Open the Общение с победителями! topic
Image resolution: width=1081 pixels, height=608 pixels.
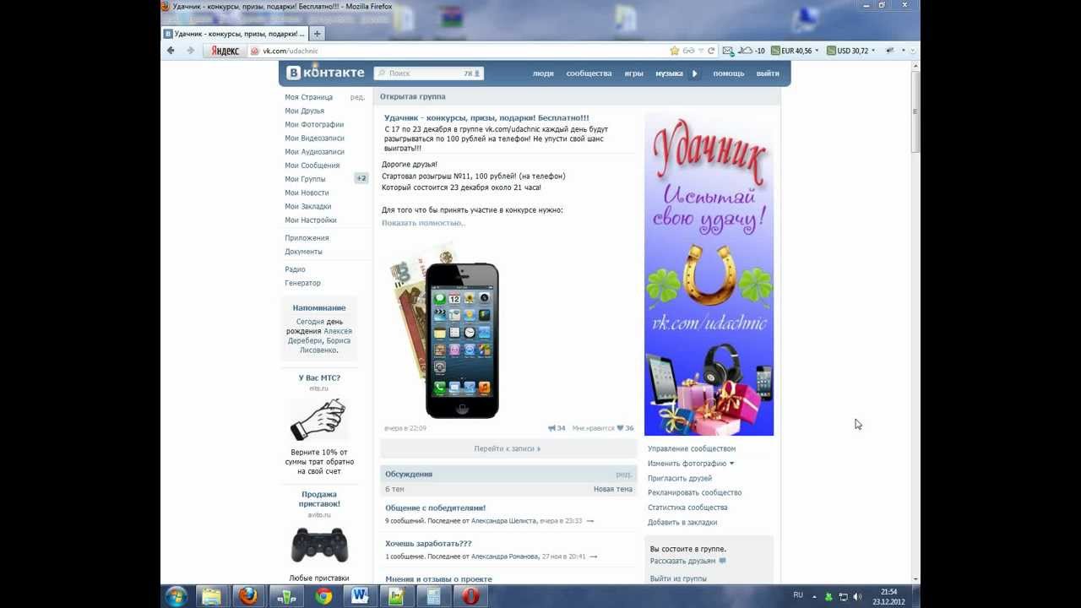coord(435,508)
